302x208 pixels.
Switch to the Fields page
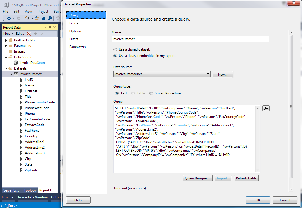point(74,23)
